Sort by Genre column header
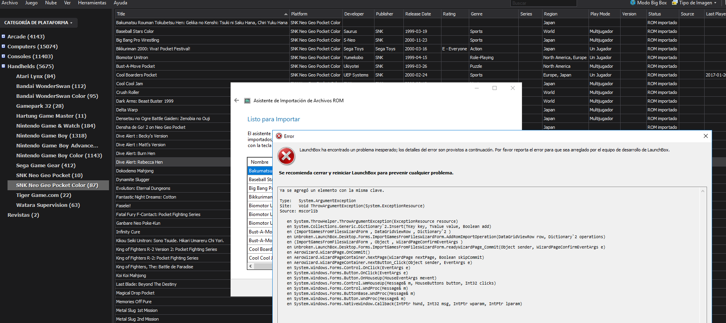Image resolution: width=726 pixels, height=323 pixels. point(493,14)
